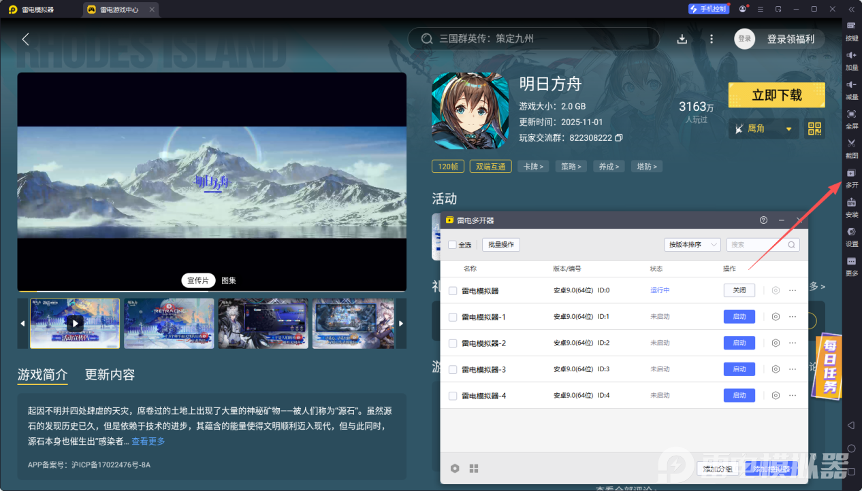
Task: Take a screenshot with 截图 tool
Action: [x=852, y=149]
